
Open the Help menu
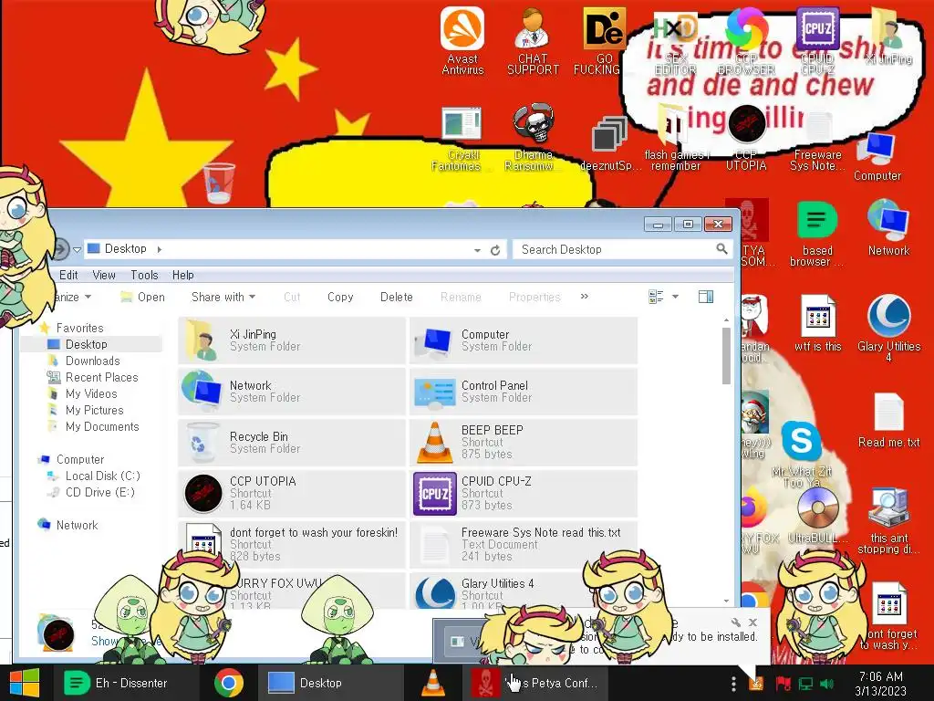[182, 275]
